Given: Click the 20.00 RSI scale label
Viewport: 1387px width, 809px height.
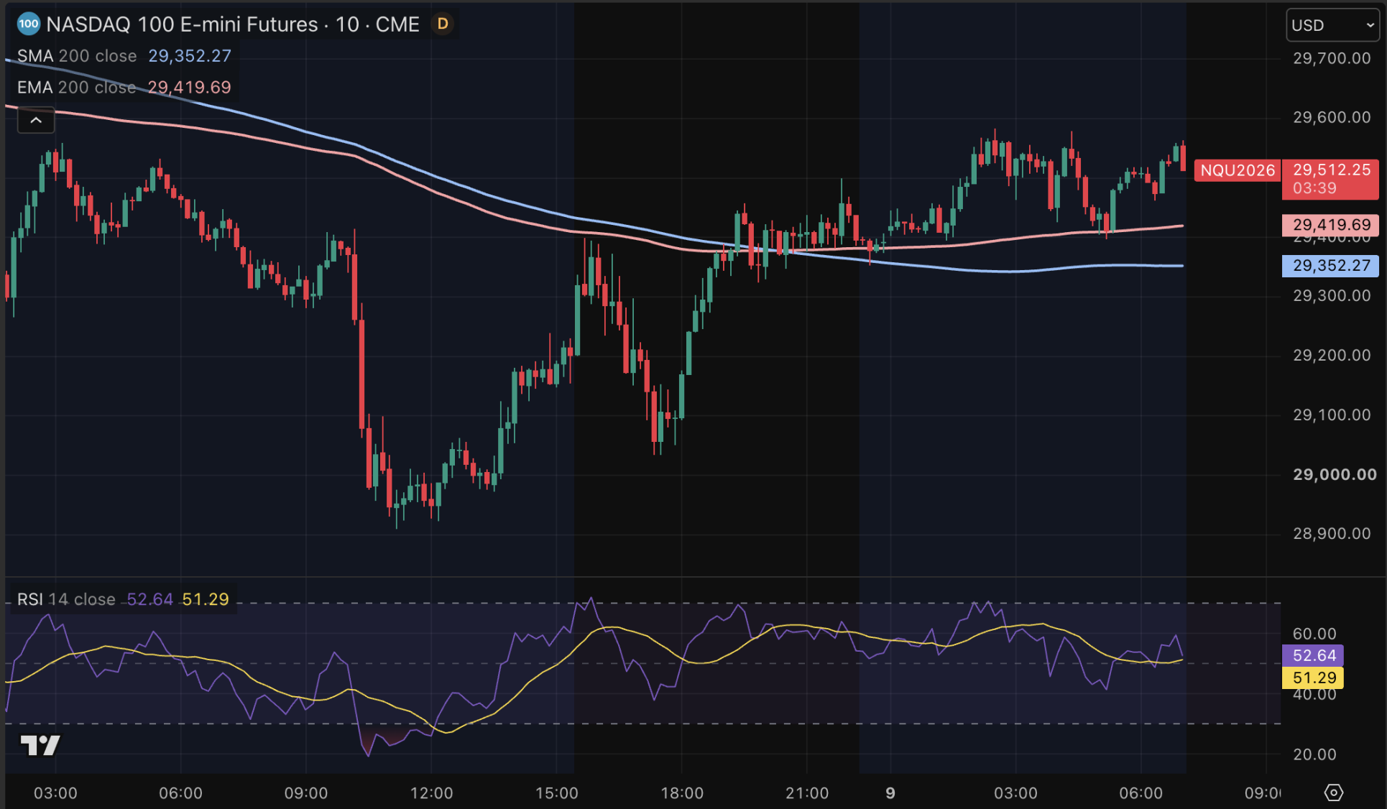Looking at the screenshot, I should click(x=1314, y=754).
